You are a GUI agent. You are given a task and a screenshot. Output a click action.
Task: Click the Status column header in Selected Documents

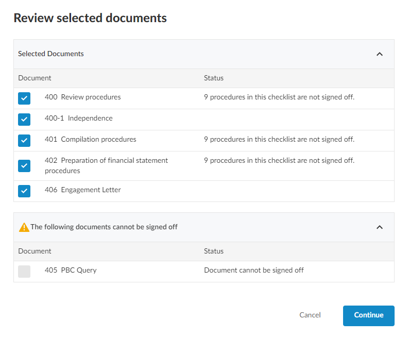pyautogui.click(x=214, y=78)
